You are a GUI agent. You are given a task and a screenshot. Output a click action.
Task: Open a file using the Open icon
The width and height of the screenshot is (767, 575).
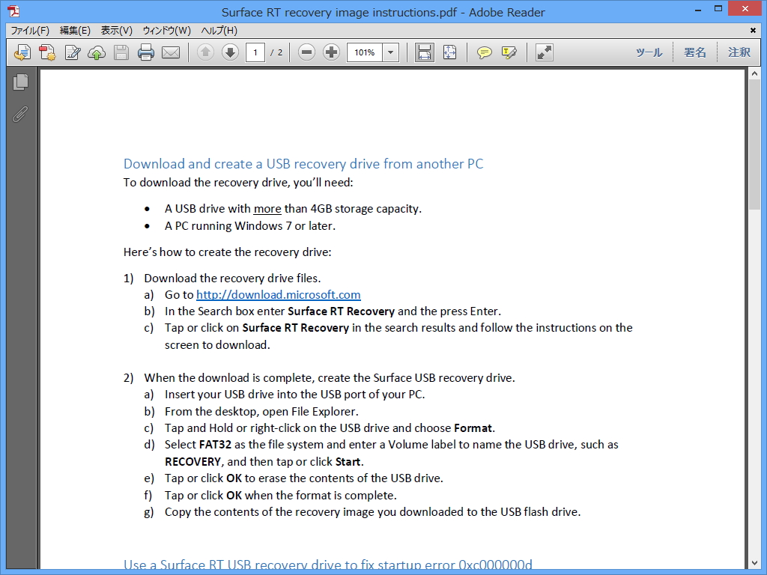coord(22,52)
